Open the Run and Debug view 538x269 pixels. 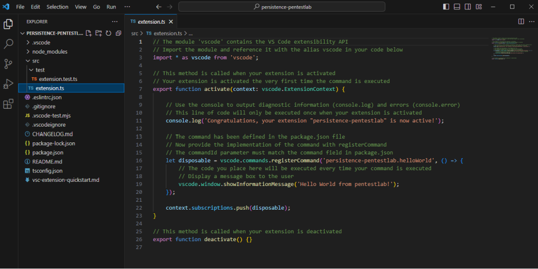click(8, 84)
